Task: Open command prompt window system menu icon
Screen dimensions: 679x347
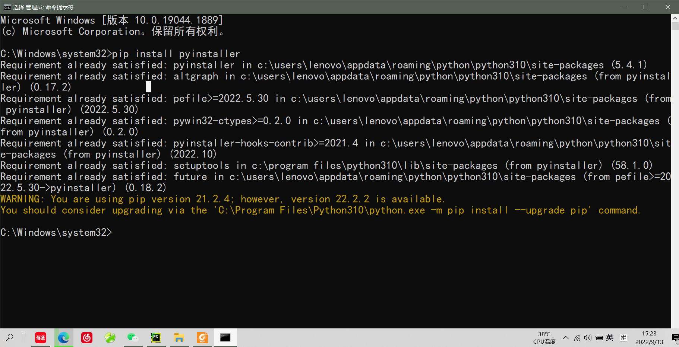Action: [7, 7]
